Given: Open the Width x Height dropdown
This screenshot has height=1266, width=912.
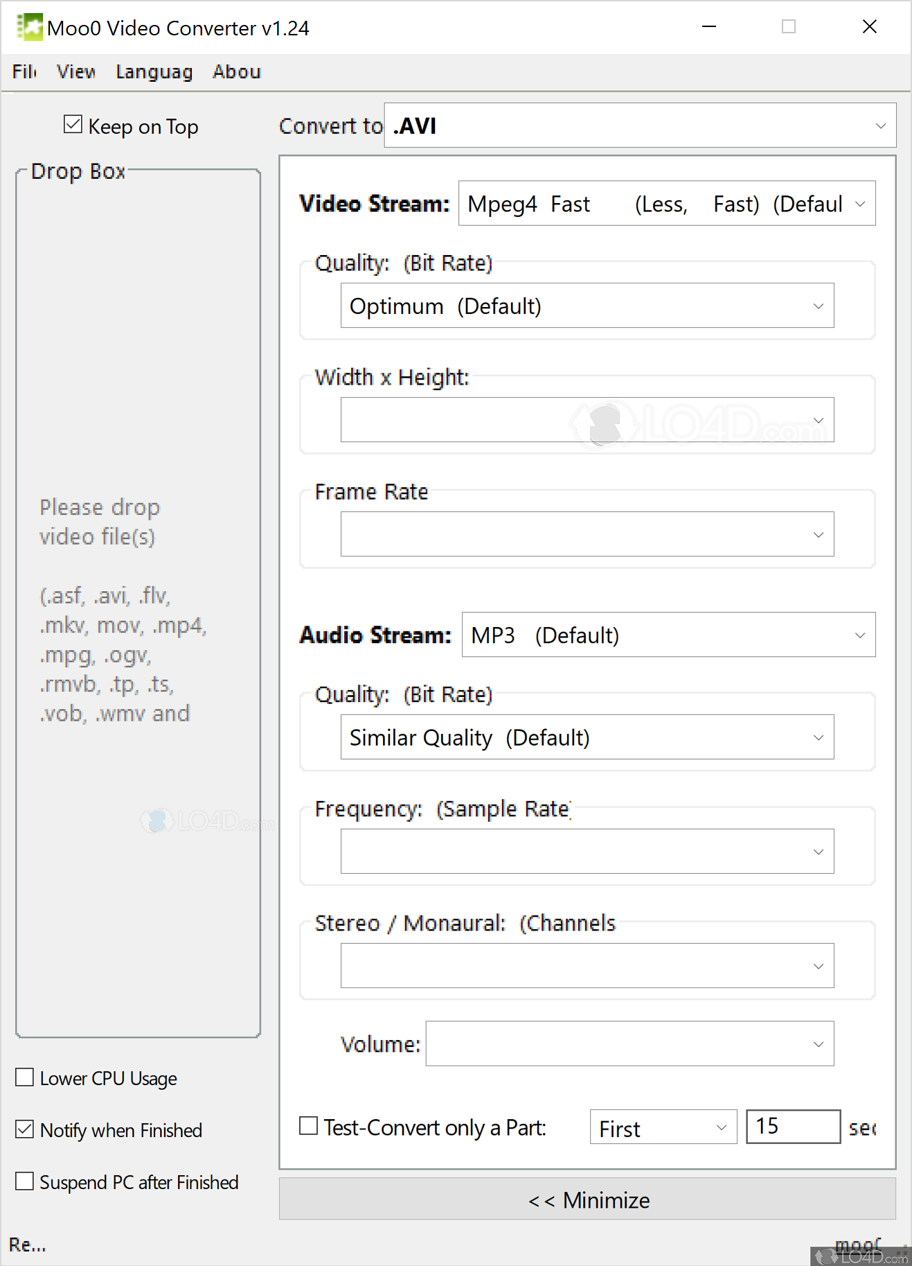Looking at the screenshot, I should point(587,420).
